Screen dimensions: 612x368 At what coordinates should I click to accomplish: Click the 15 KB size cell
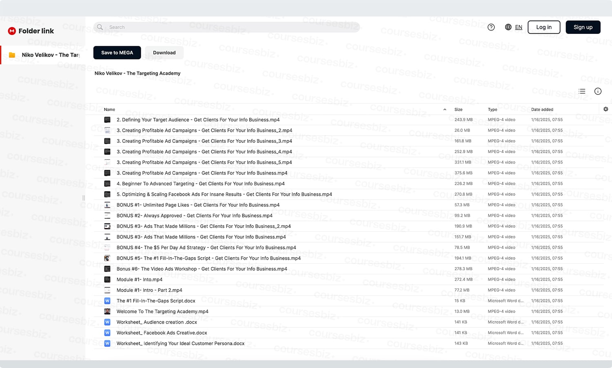(460, 301)
